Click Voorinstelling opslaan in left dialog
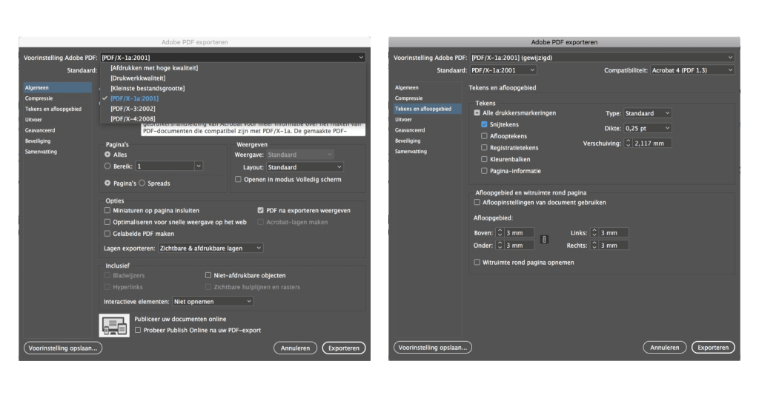The image size is (759, 398). tap(63, 348)
